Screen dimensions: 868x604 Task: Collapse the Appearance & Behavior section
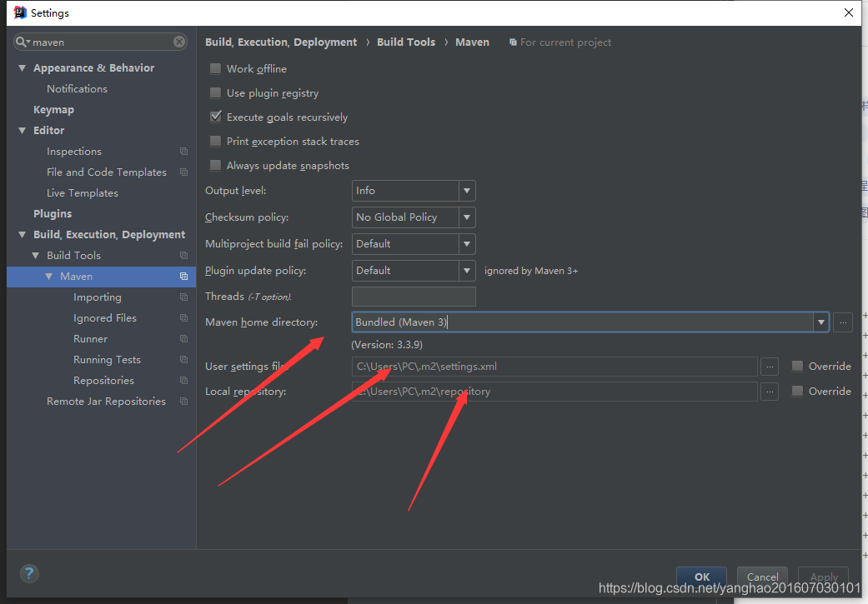point(23,68)
